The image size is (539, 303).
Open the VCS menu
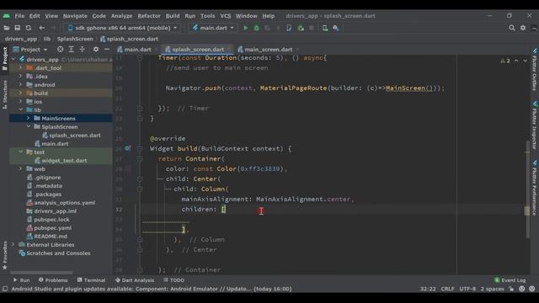click(226, 16)
